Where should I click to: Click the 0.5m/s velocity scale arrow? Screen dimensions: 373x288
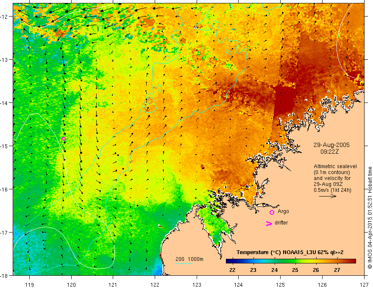click(328, 196)
